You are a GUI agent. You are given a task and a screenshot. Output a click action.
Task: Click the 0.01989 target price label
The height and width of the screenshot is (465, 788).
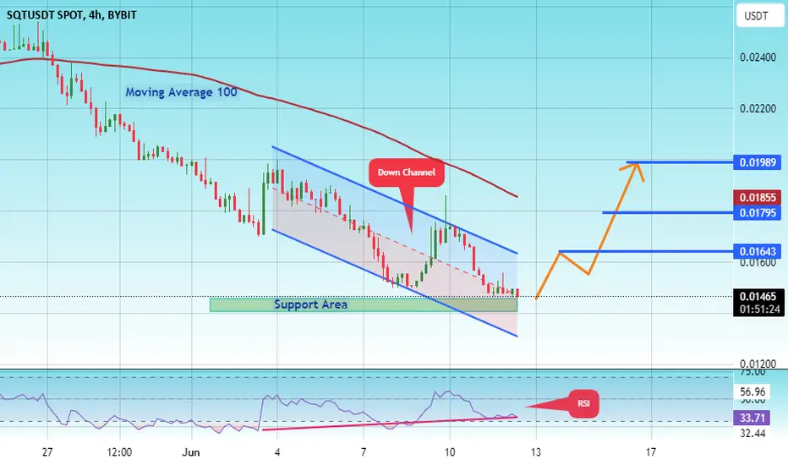[x=757, y=162]
